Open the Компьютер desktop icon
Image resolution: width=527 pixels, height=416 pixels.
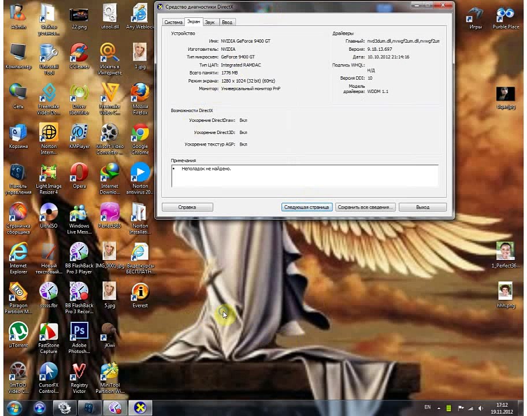(18, 56)
